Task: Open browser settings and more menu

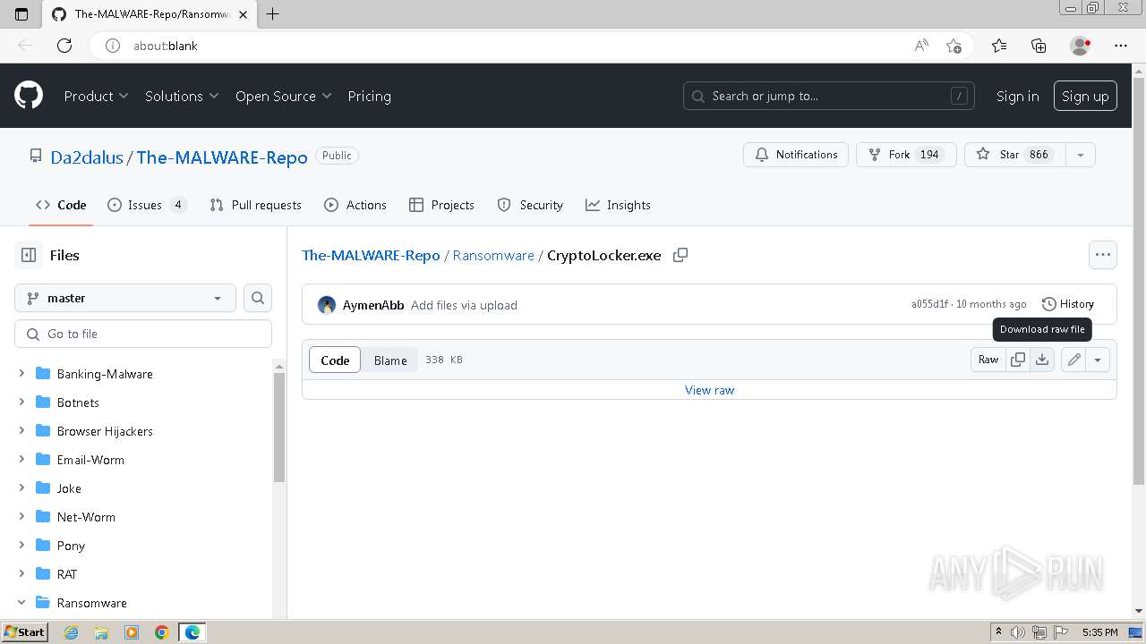Action: click(1121, 46)
